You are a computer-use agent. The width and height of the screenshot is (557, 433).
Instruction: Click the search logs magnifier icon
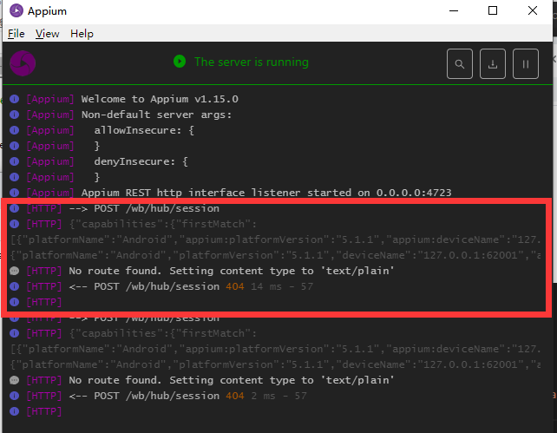click(x=460, y=64)
